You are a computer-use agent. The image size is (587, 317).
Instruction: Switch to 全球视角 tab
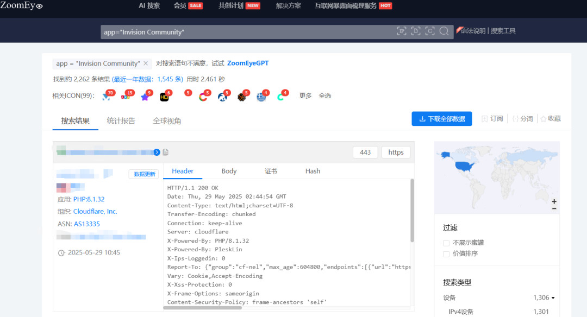point(167,121)
